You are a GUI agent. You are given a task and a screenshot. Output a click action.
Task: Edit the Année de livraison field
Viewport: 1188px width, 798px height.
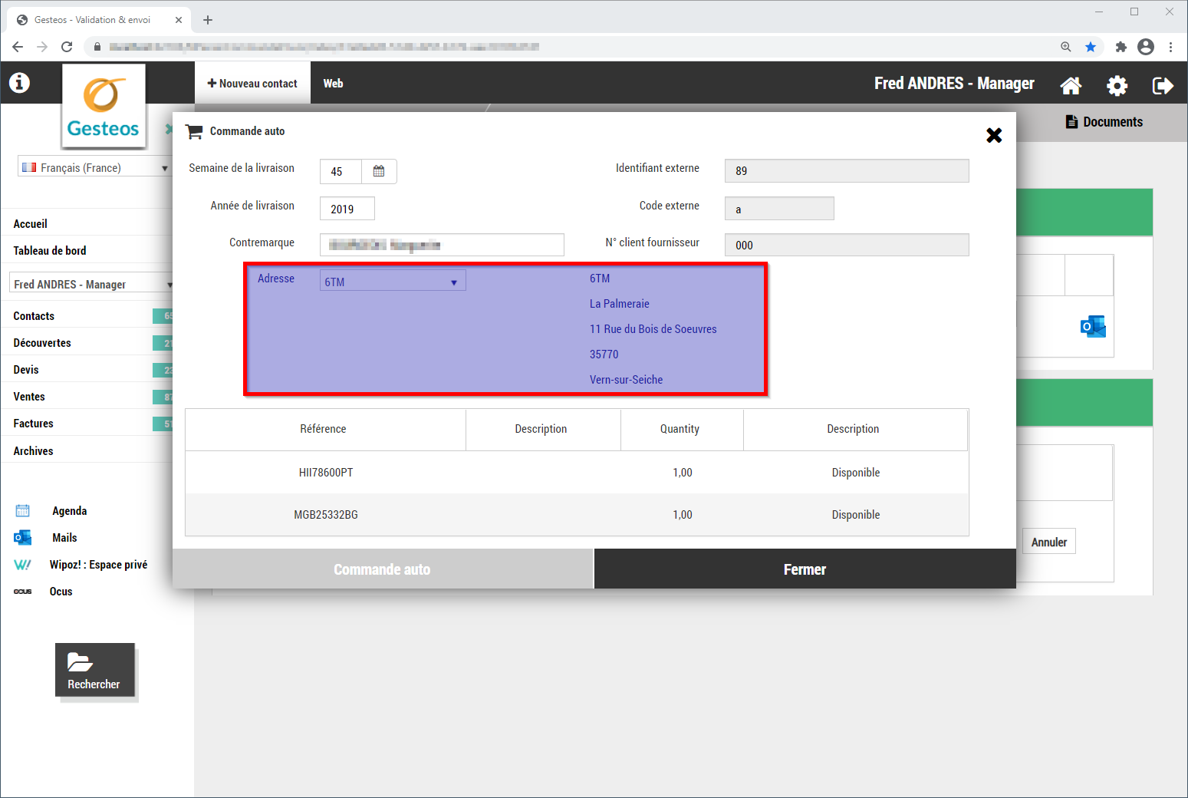[347, 209]
